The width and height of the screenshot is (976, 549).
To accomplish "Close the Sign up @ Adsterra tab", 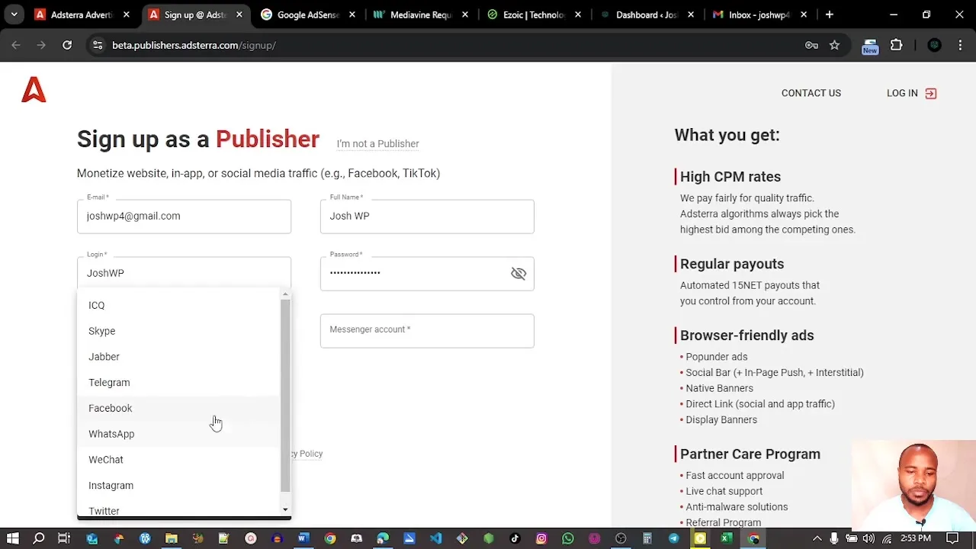I will (239, 14).
